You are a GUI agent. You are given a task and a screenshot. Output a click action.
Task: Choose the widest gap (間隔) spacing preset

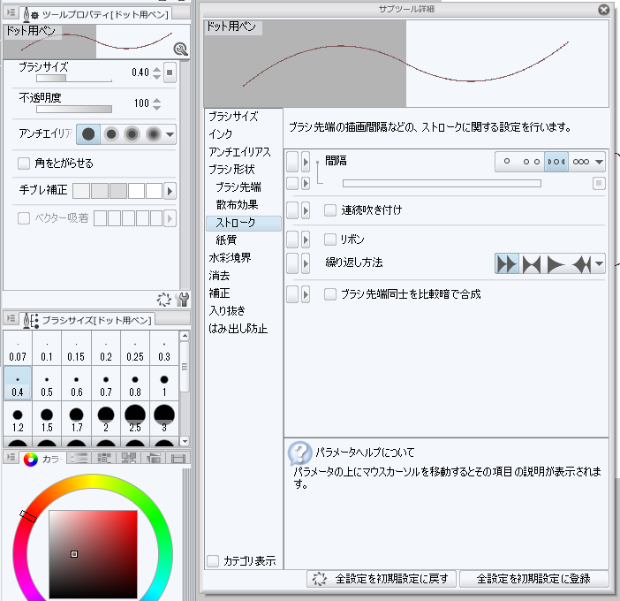pyautogui.click(x=507, y=162)
